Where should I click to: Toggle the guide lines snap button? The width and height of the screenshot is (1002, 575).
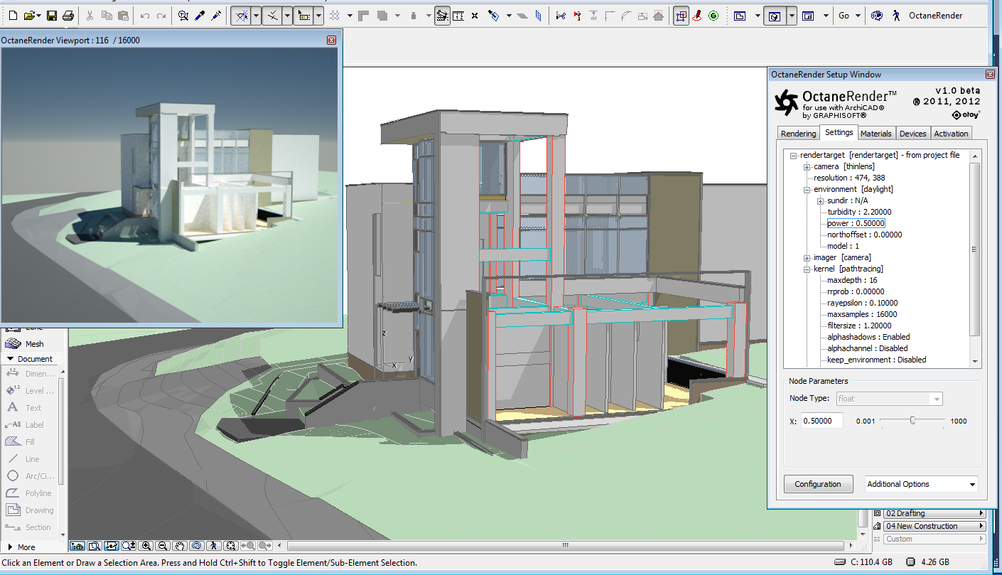[x=242, y=16]
